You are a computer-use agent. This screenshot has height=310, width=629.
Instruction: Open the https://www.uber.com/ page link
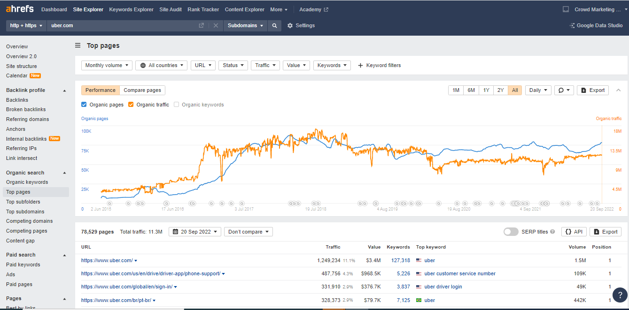[107, 260]
